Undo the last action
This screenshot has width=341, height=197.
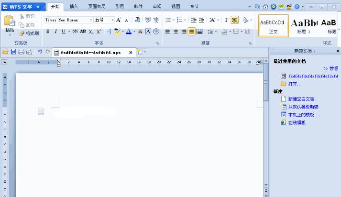coord(40,52)
